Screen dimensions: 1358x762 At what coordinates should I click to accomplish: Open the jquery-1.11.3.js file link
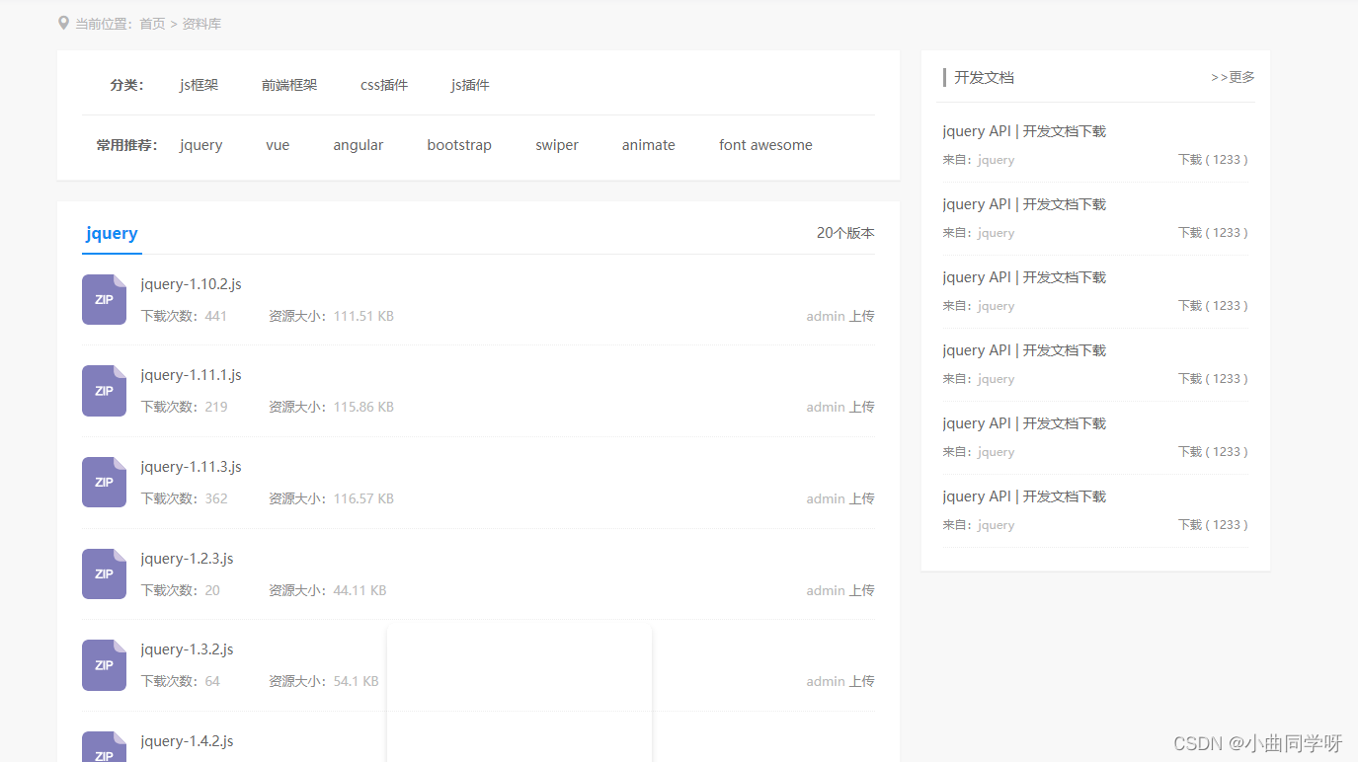[192, 467]
